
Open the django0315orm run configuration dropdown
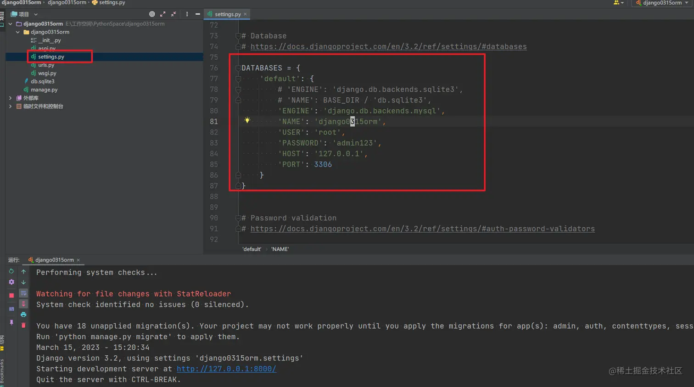[662, 3]
